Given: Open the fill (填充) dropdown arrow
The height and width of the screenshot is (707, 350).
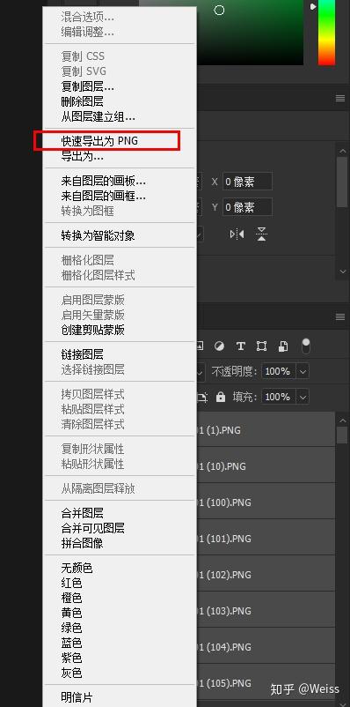Looking at the screenshot, I should pos(303,397).
